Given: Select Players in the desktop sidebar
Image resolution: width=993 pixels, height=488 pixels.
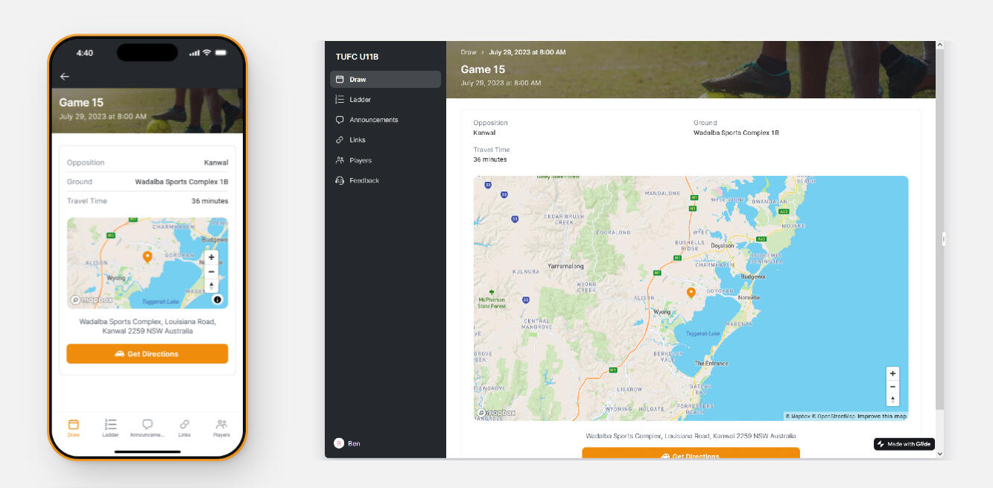Looking at the screenshot, I should [x=361, y=160].
